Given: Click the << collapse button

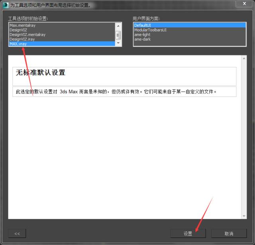Looking at the screenshot, I should click(17, 233).
